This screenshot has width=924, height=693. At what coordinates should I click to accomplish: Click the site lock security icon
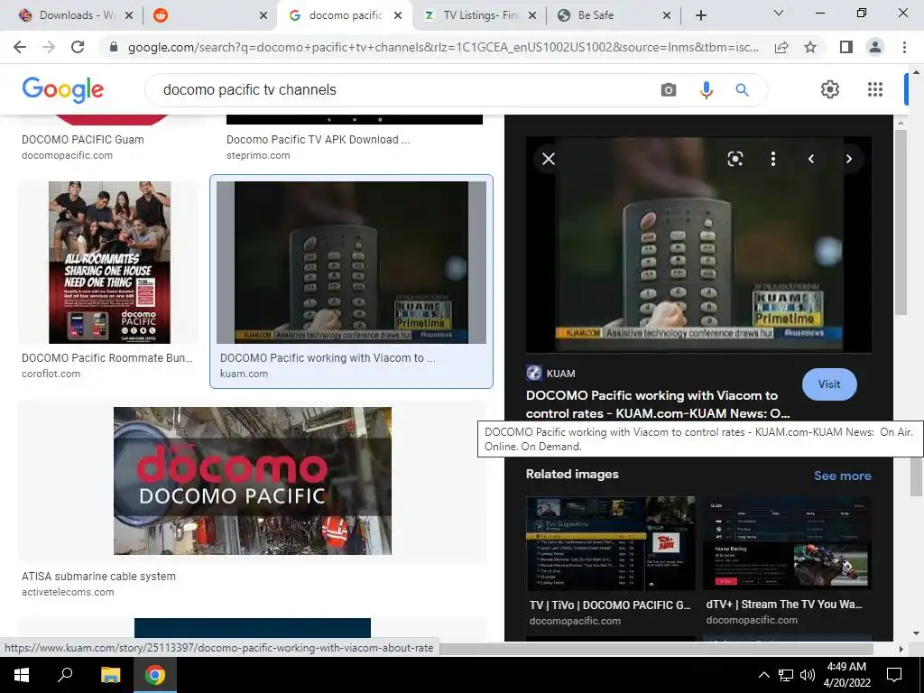coord(114,47)
